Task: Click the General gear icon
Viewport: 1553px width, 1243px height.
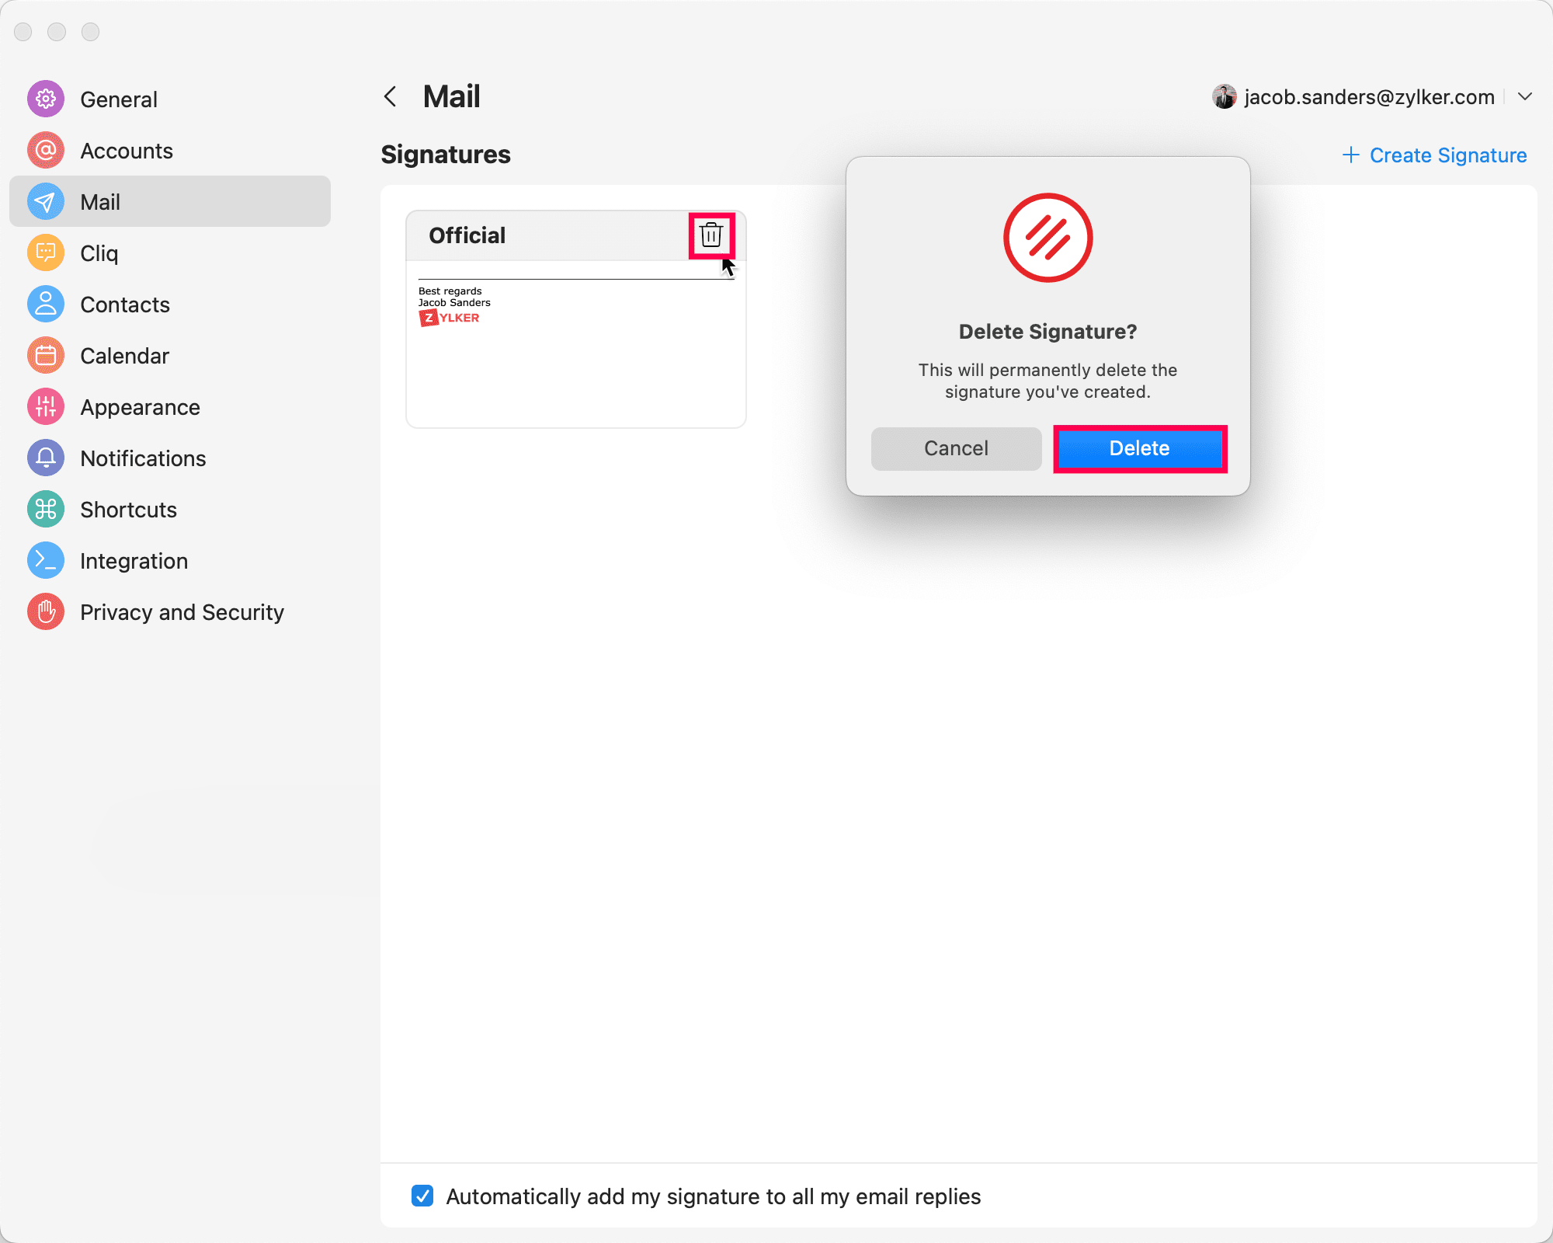Action: [46, 99]
